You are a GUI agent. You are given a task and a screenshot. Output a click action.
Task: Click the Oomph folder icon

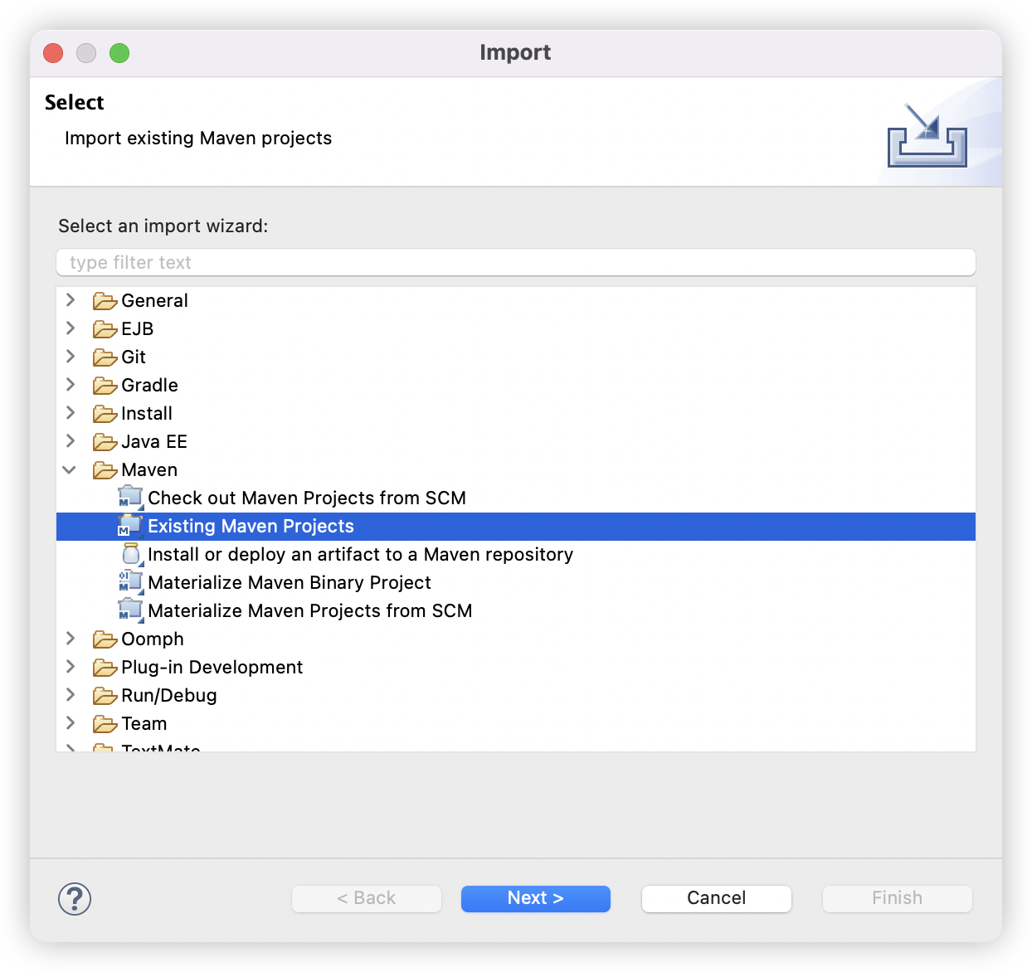[x=105, y=639]
